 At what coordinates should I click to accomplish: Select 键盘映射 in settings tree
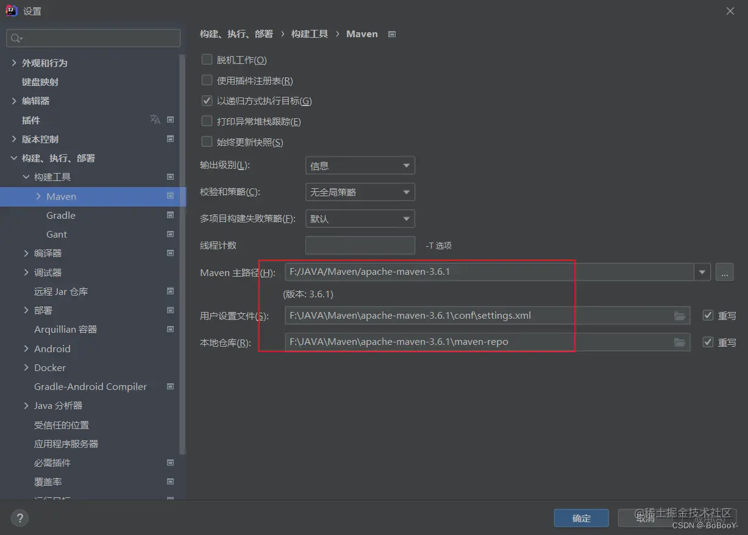(40, 82)
